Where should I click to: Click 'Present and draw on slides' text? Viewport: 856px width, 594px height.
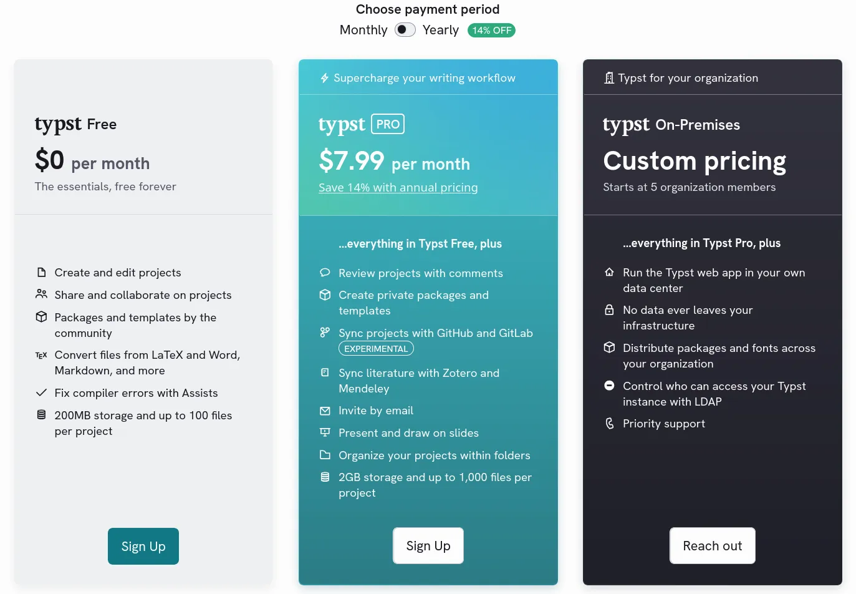(408, 433)
